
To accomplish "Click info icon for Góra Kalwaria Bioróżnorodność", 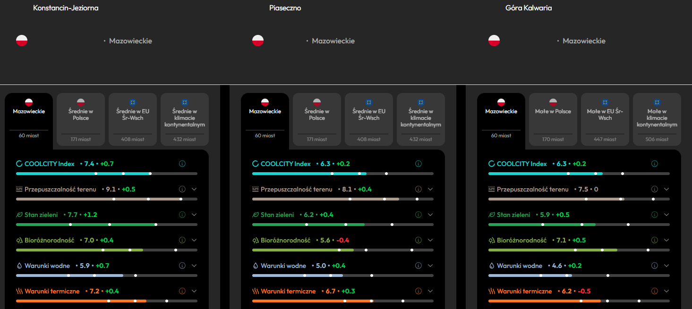I will (x=655, y=240).
